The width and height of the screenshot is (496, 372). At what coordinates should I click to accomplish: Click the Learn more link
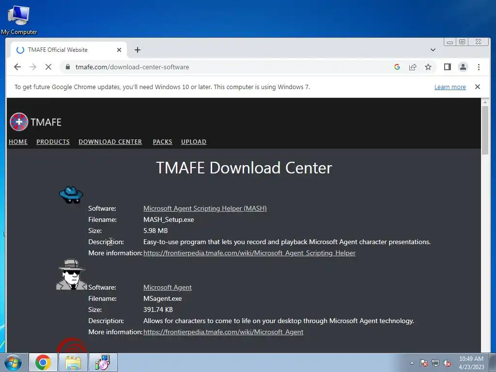(450, 87)
